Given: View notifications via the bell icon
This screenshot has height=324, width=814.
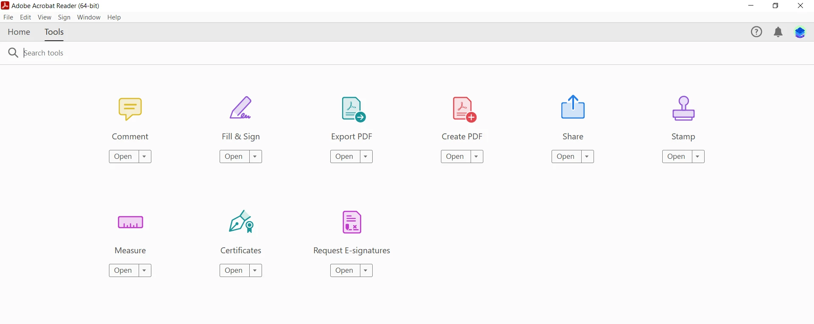Looking at the screenshot, I should point(778,32).
